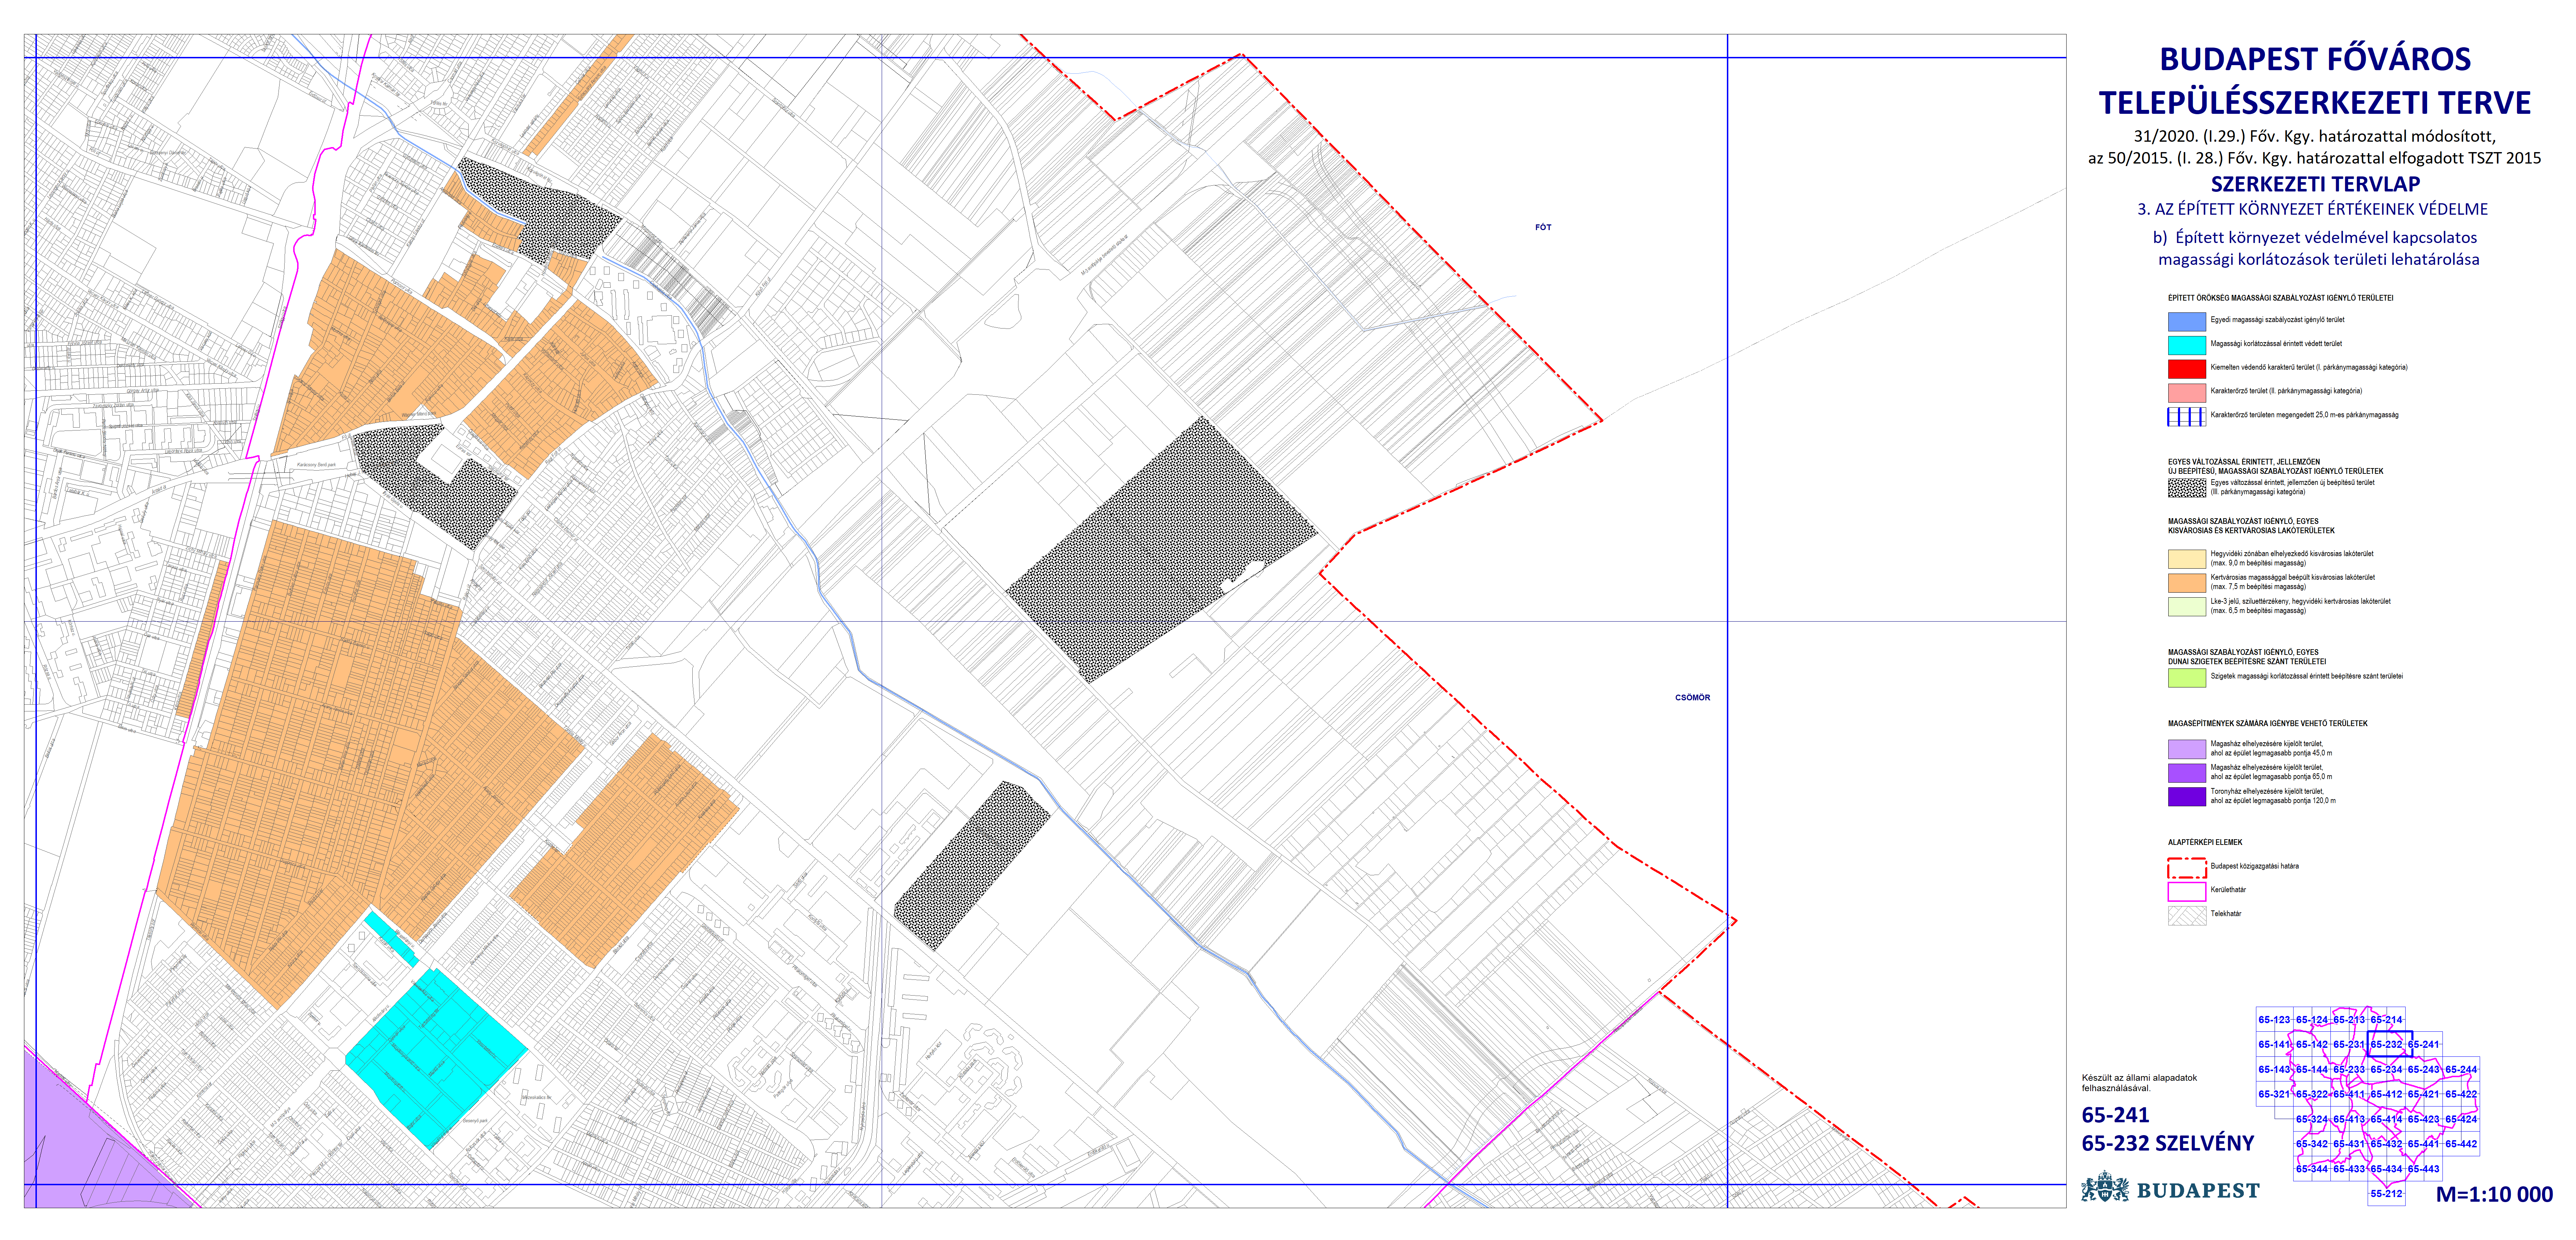
Task: Select index map cell 65-434
Action: (x=2387, y=1169)
